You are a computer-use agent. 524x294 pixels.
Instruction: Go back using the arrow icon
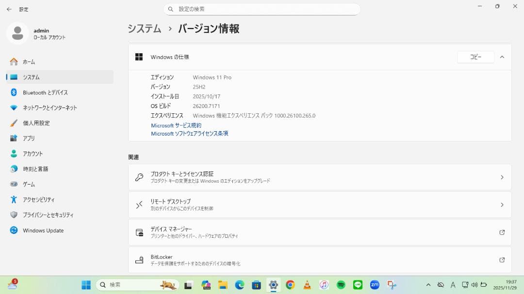coord(9,9)
